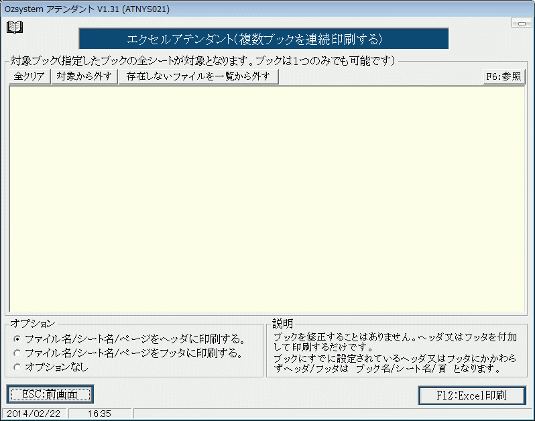535x421 pixels.
Task: Click the 全クリア button
Action: 29,76
